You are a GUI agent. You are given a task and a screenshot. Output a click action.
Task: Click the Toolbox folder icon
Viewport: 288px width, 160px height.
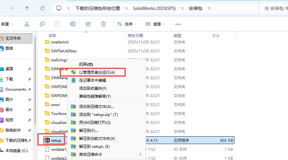tap(47, 113)
